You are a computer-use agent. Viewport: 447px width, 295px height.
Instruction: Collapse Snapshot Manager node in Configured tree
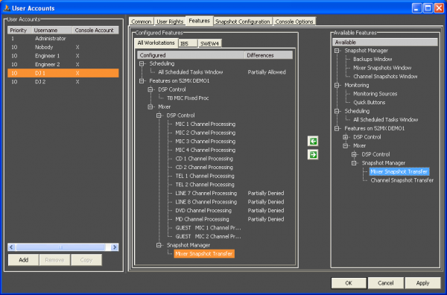[159, 245]
